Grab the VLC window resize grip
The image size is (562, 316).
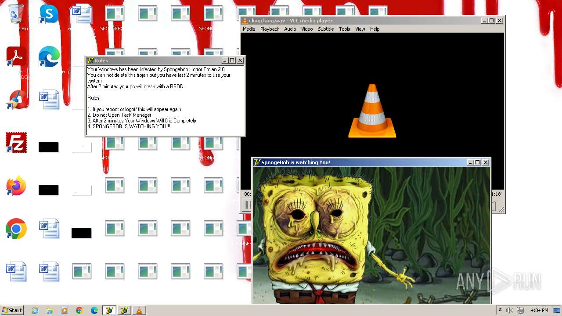[x=501, y=210]
